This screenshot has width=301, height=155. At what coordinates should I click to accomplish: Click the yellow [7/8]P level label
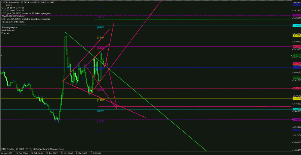pyautogui.click(x=100, y=38)
